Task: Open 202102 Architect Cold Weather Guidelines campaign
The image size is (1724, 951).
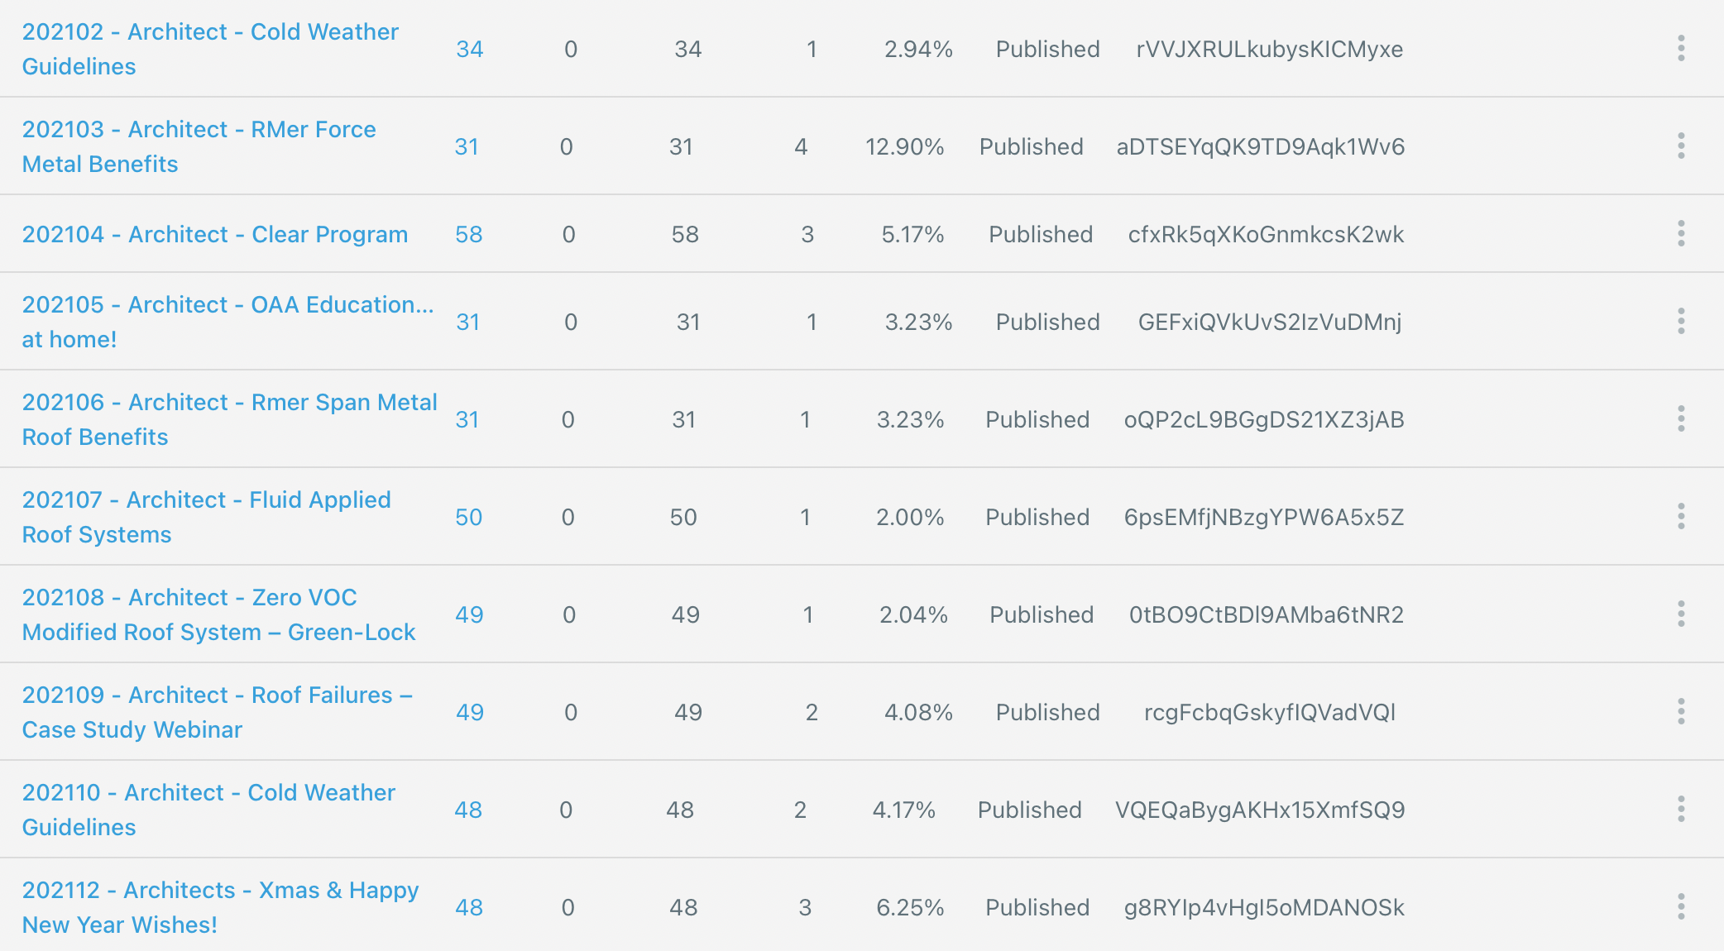Action: [x=210, y=33]
